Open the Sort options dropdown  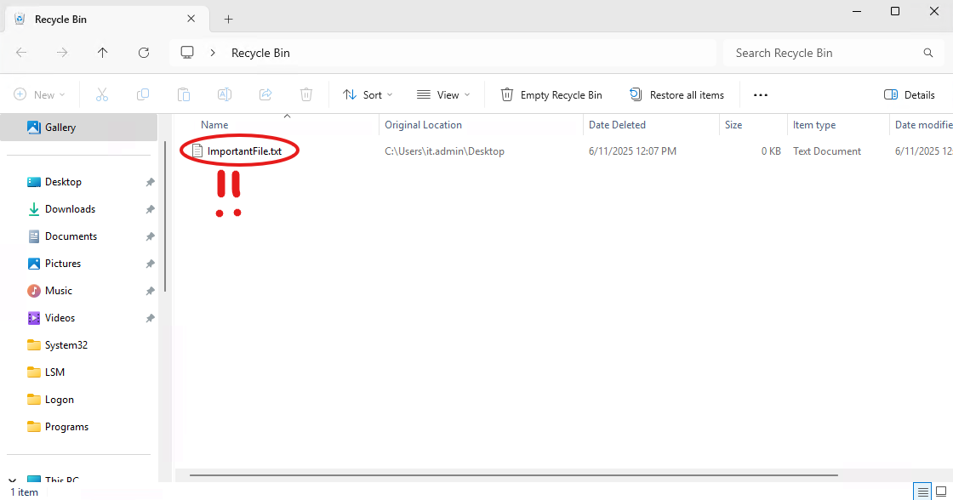(368, 94)
